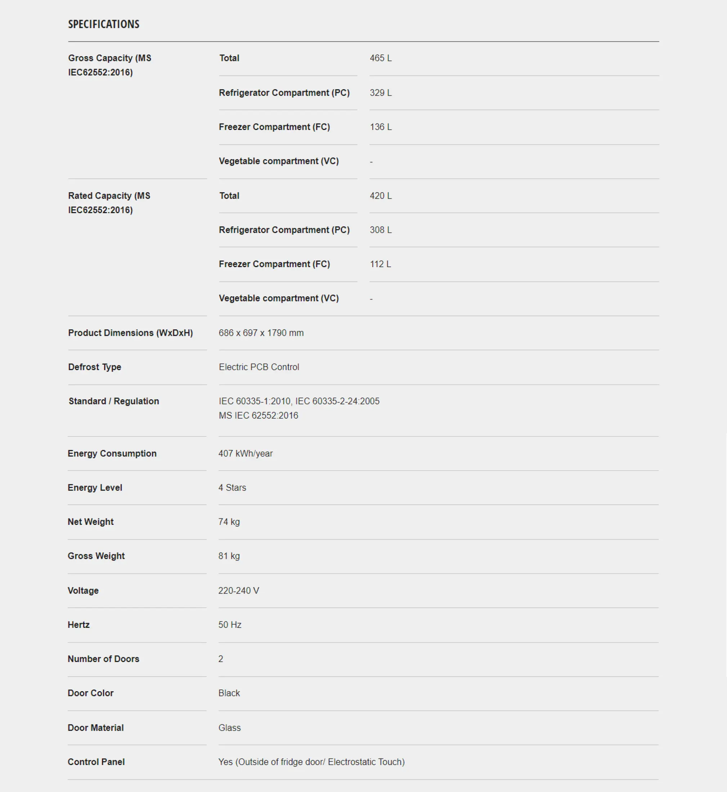Screen dimensions: 727x792
Task: Click the Defrost Type label
Action: point(94,367)
